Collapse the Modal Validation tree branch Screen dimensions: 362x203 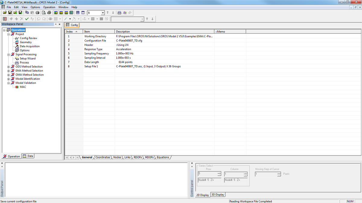(x=9, y=83)
